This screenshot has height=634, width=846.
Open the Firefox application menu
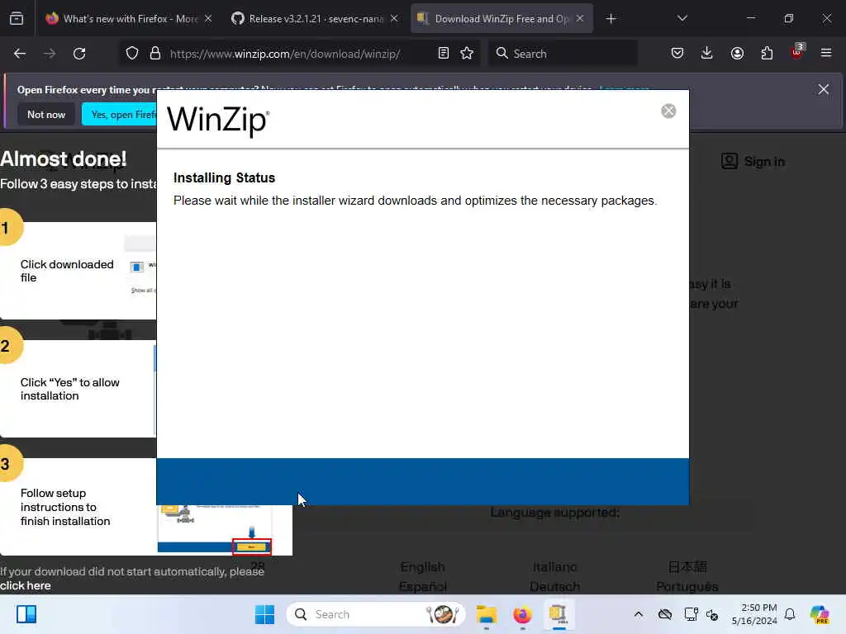[826, 54]
